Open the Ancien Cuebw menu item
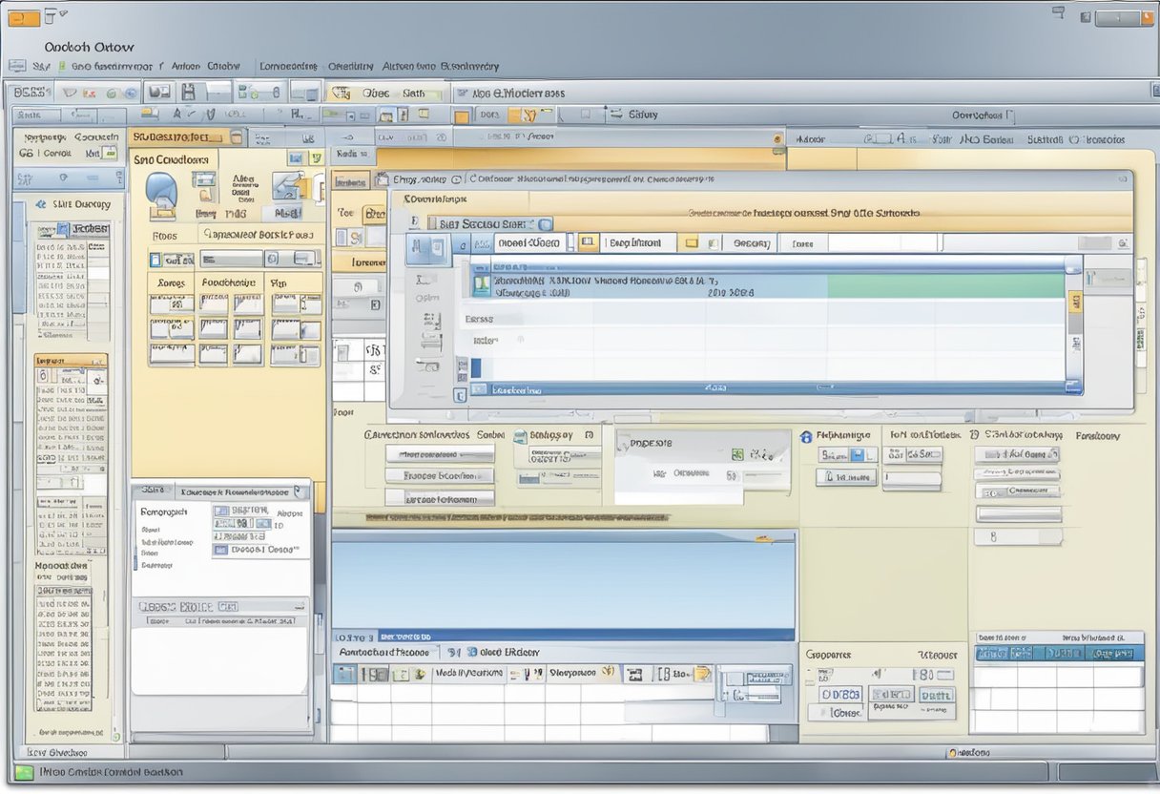The width and height of the screenshot is (1160, 794). pos(203,66)
